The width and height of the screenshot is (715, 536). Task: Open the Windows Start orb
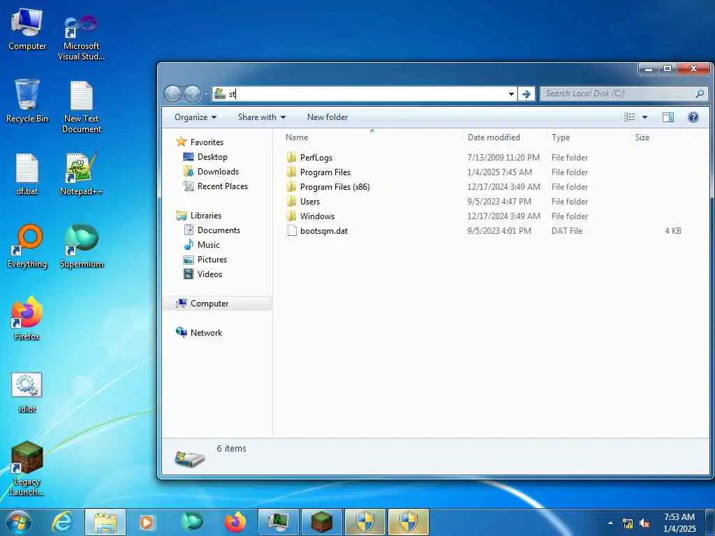pyautogui.click(x=19, y=522)
